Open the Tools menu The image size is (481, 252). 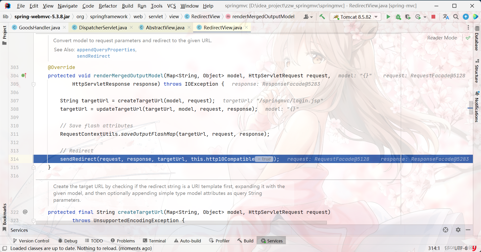157,6
